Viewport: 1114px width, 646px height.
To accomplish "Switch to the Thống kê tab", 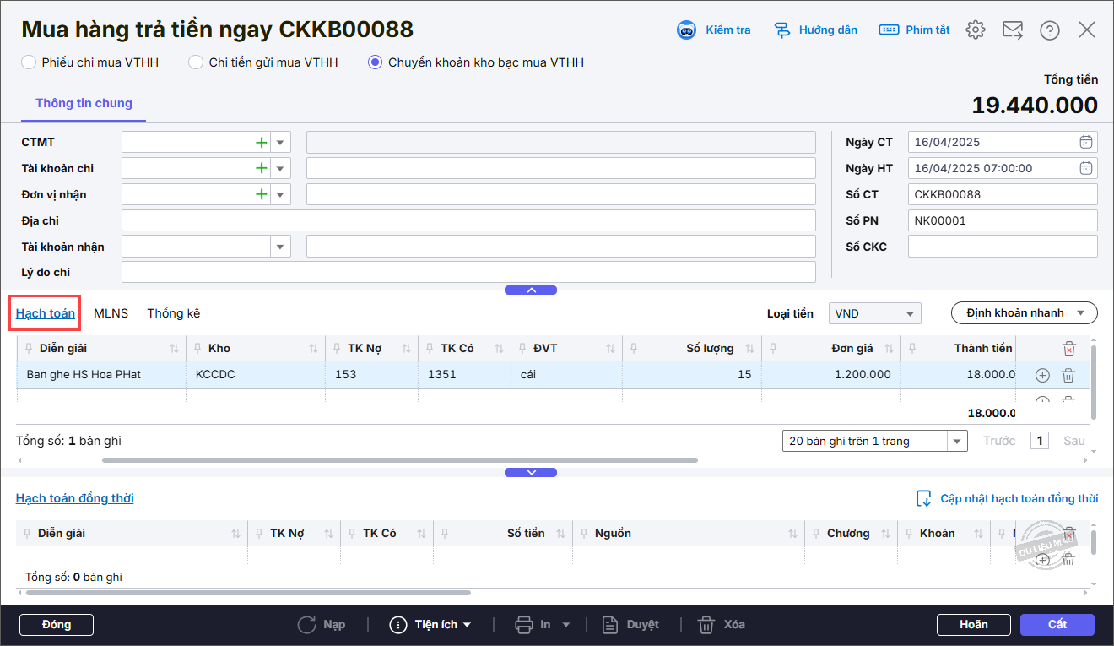I will 174,313.
